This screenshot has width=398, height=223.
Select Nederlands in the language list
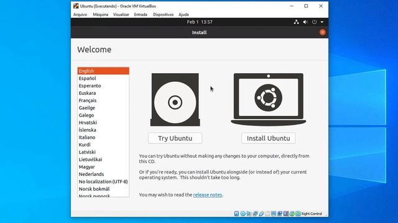(x=103, y=174)
